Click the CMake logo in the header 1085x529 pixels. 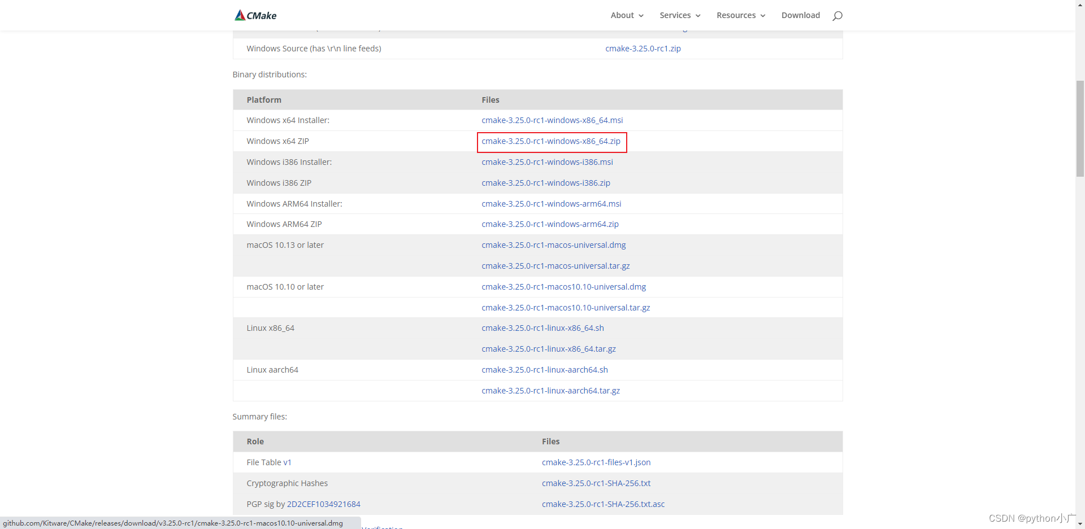click(x=255, y=15)
